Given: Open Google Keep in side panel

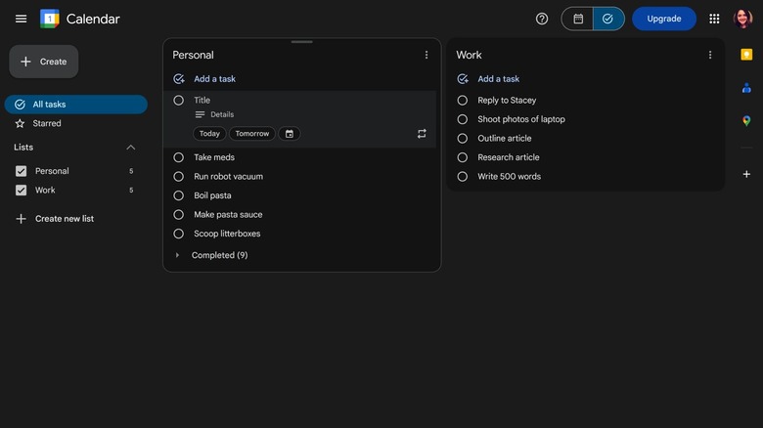Looking at the screenshot, I should click(746, 55).
